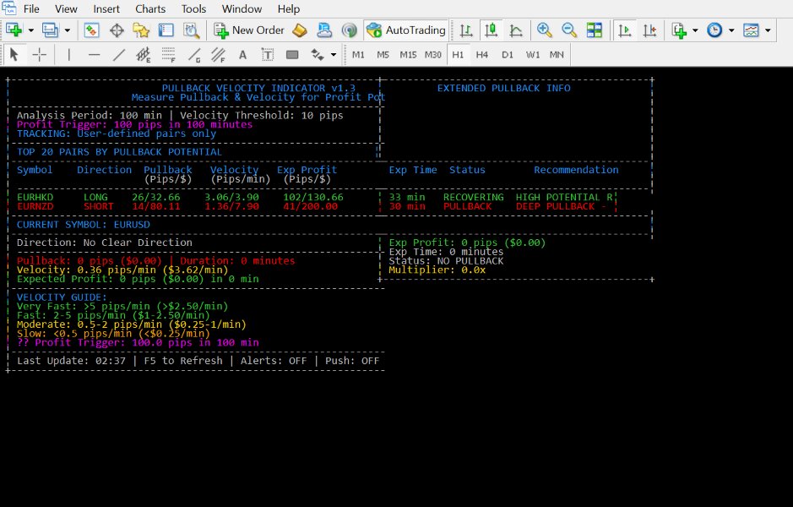Select the Vertical Line drawing tool
The width and height of the screenshot is (793, 507).
[68, 55]
